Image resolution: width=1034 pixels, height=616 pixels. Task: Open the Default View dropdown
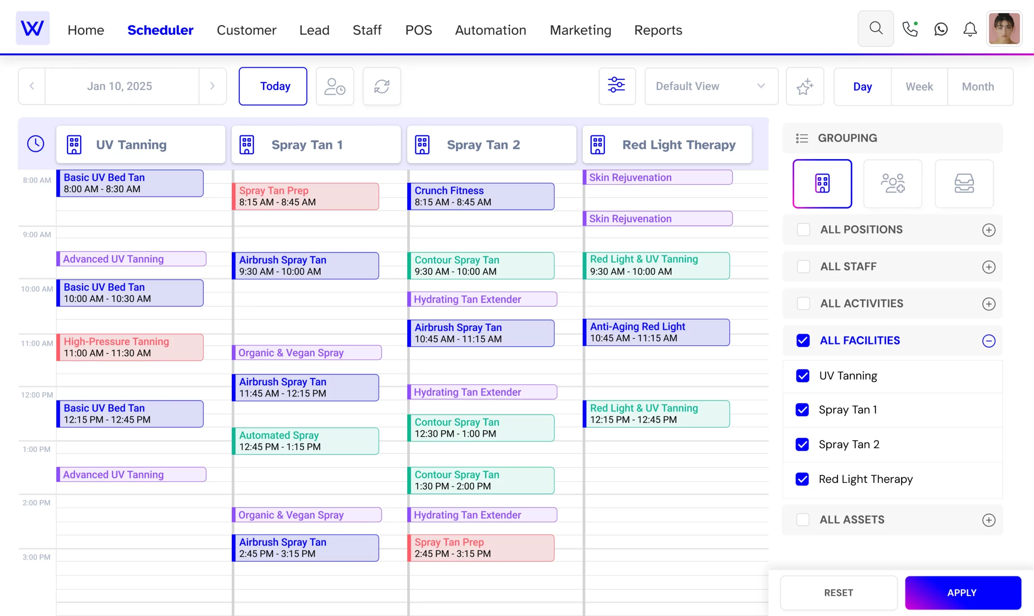[711, 86]
